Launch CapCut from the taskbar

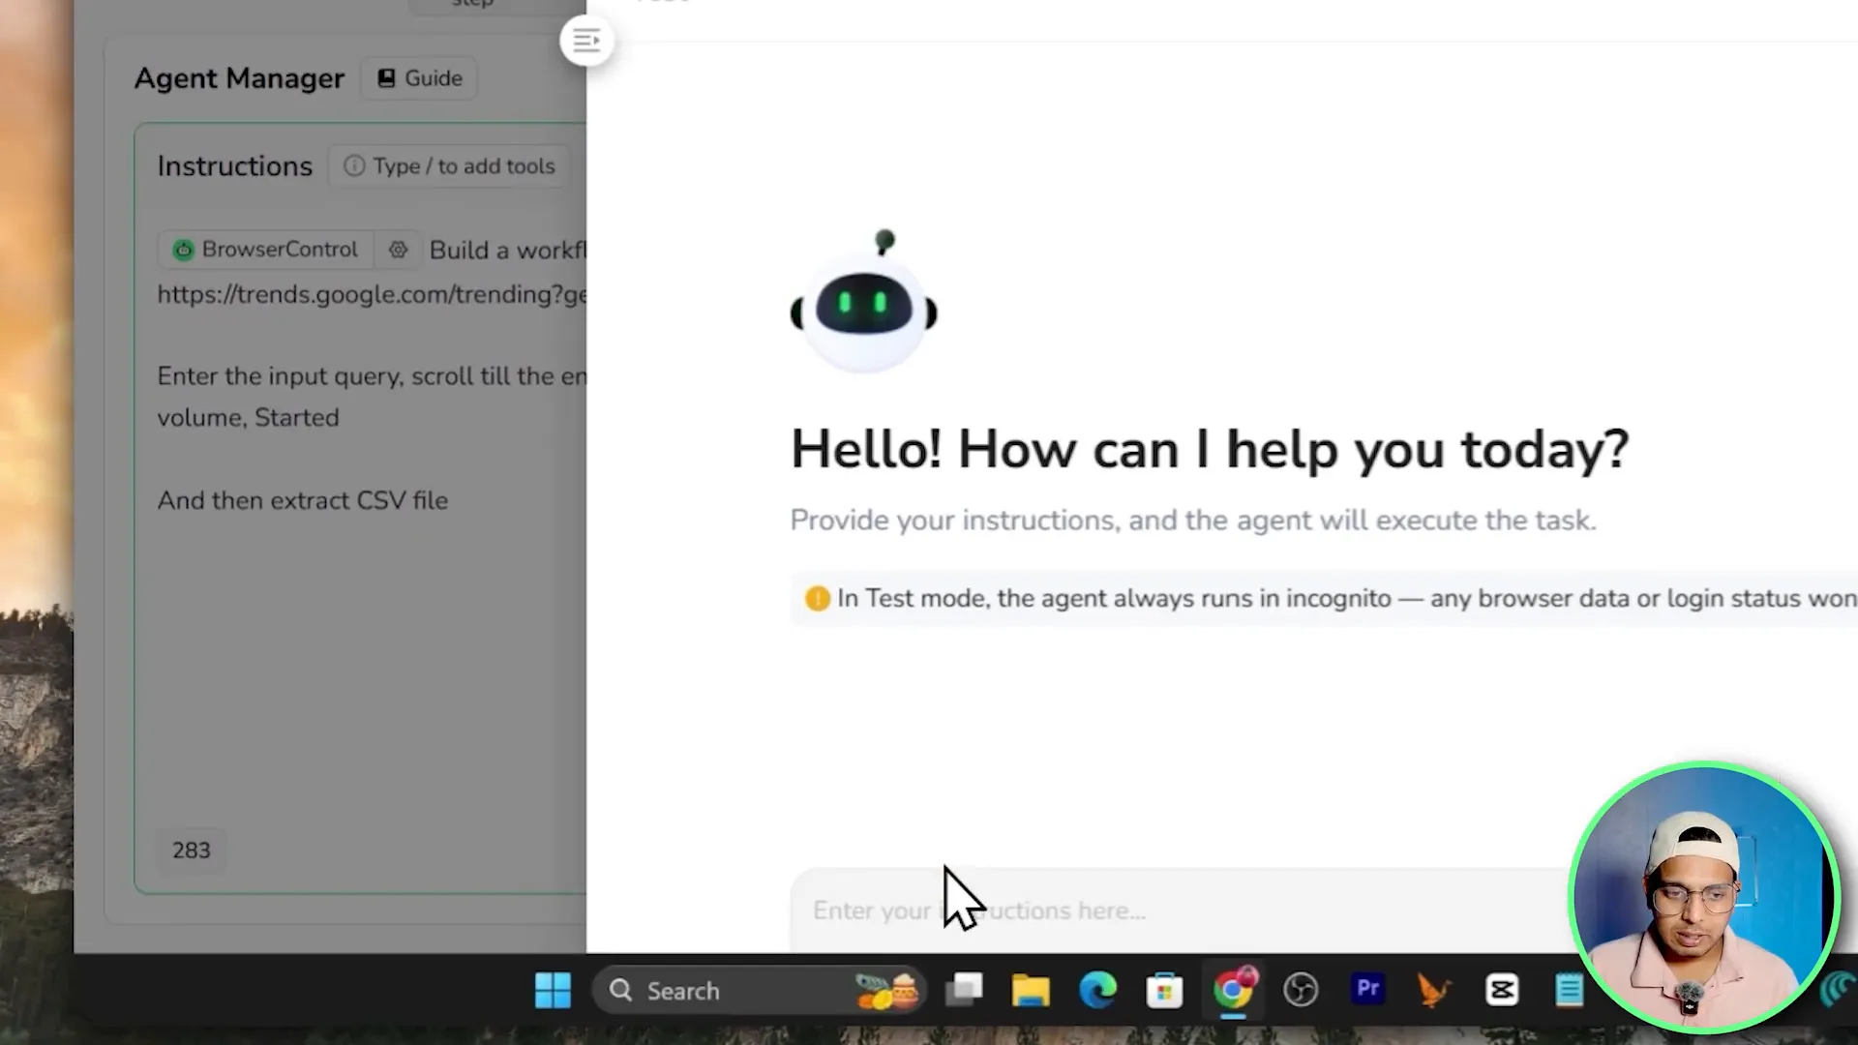coord(1502,990)
